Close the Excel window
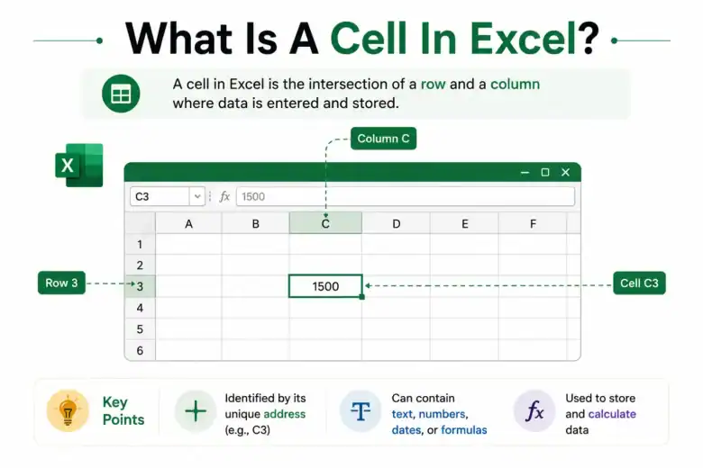This screenshot has height=468, width=703. coord(566,173)
